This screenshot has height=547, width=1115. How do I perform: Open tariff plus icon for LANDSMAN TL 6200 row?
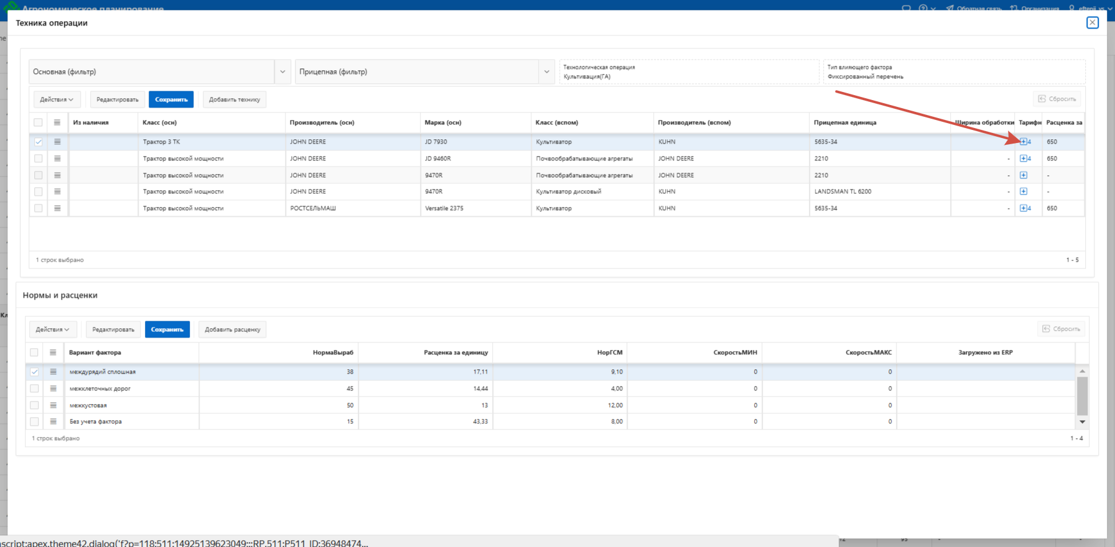tap(1024, 191)
